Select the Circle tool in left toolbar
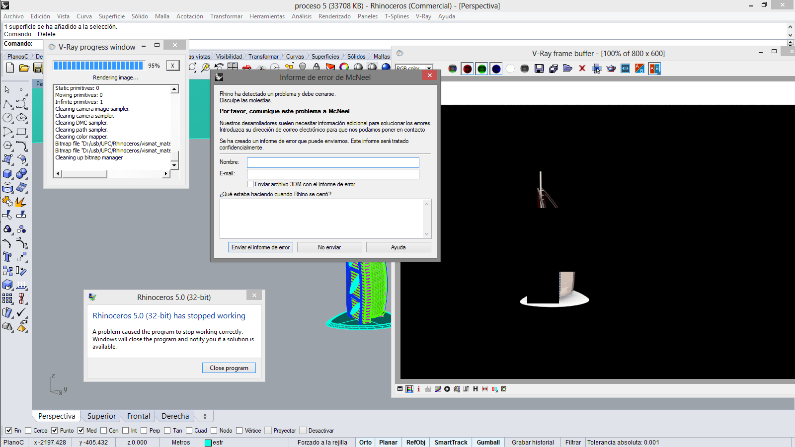The height and width of the screenshot is (447, 795). pos(7,118)
